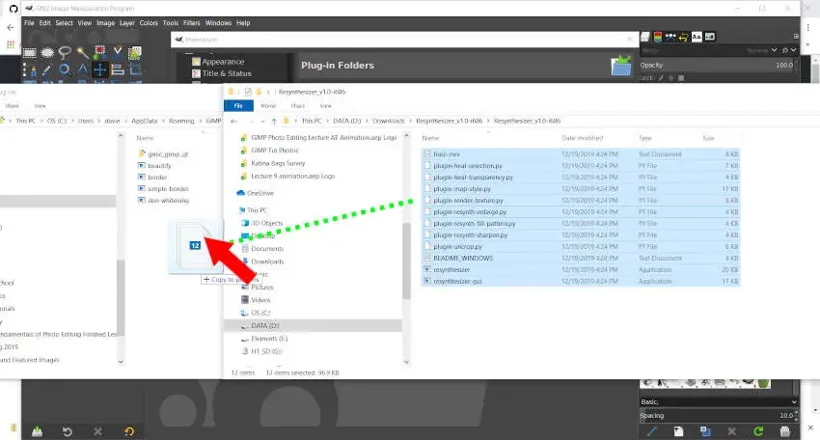The image size is (820, 440).
Task: Open the Paths dock tab icon
Action: point(670,37)
